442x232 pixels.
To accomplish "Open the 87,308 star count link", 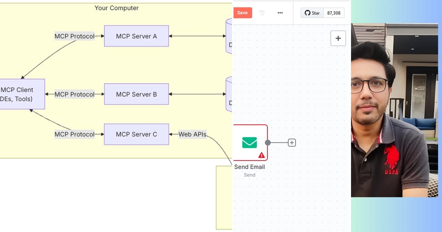I will [x=333, y=13].
